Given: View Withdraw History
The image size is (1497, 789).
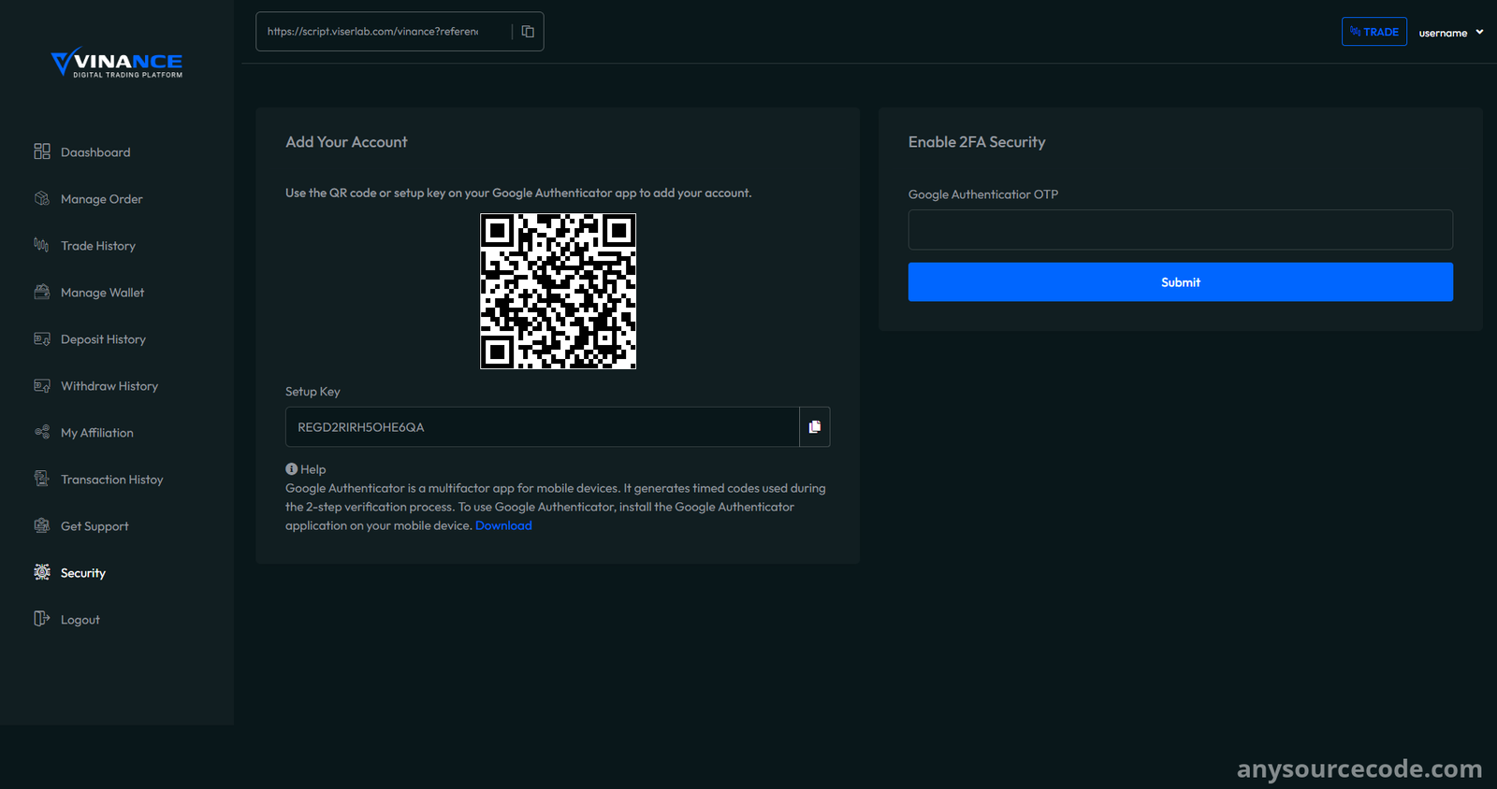Looking at the screenshot, I should [x=109, y=386].
